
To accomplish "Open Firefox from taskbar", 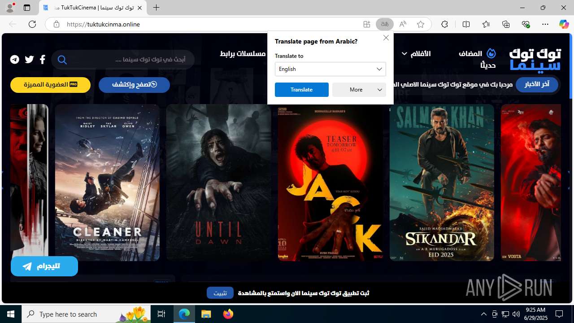I will coord(228,314).
